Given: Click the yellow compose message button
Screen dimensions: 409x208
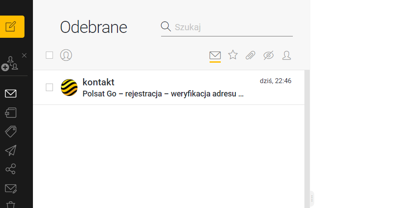Looking at the screenshot, I should (12, 27).
